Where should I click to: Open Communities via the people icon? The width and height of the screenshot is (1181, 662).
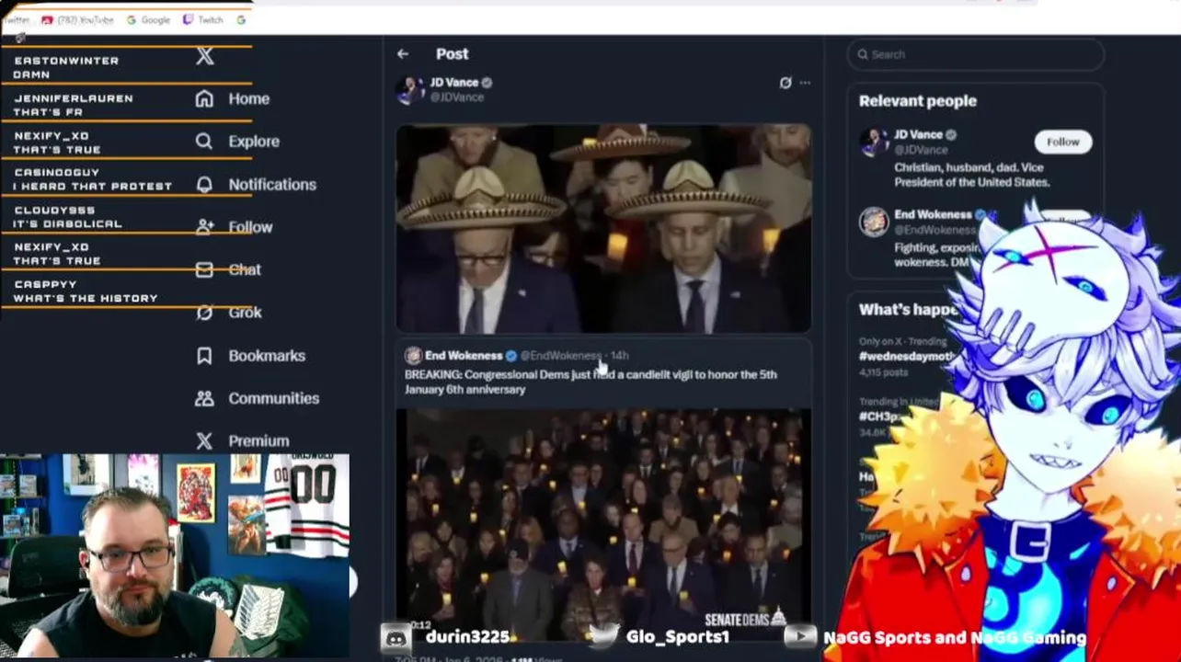point(204,398)
